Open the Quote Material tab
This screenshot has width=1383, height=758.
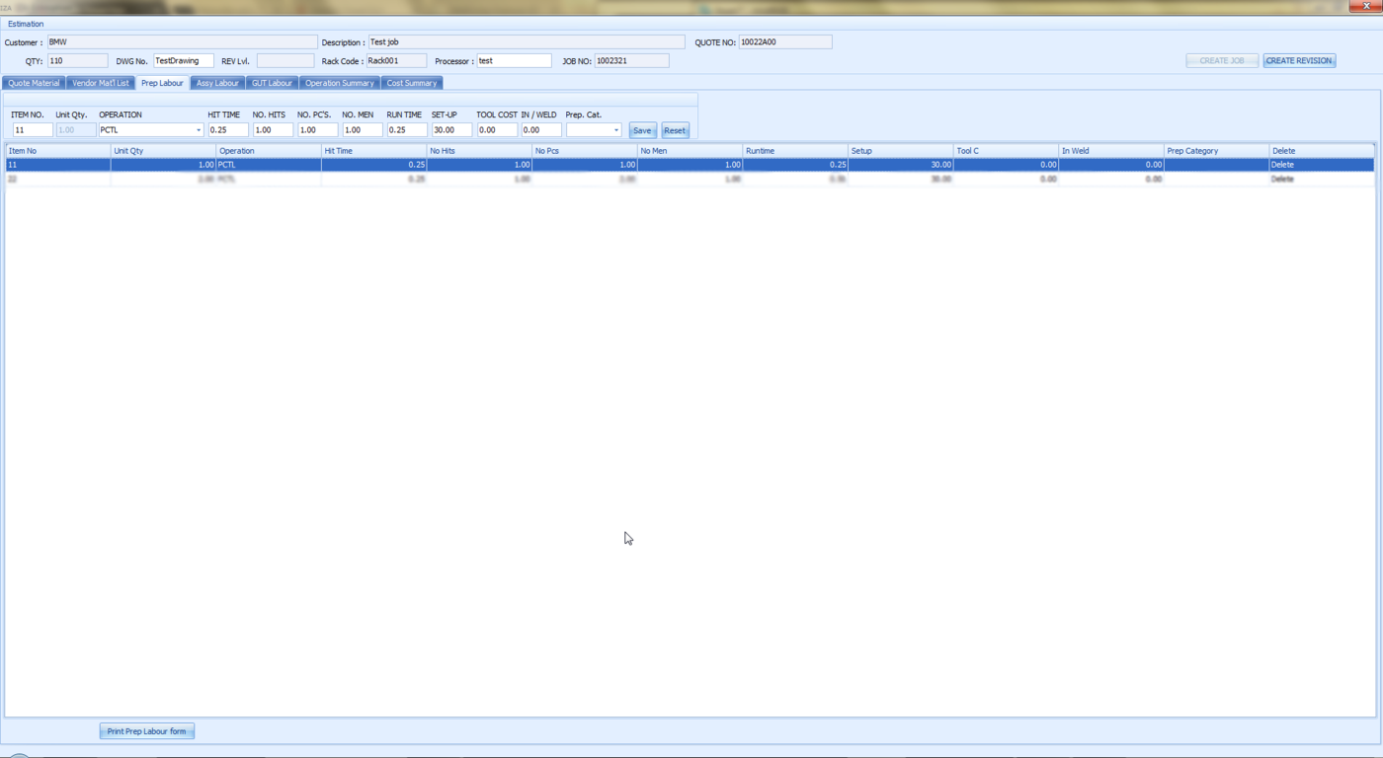click(34, 83)
